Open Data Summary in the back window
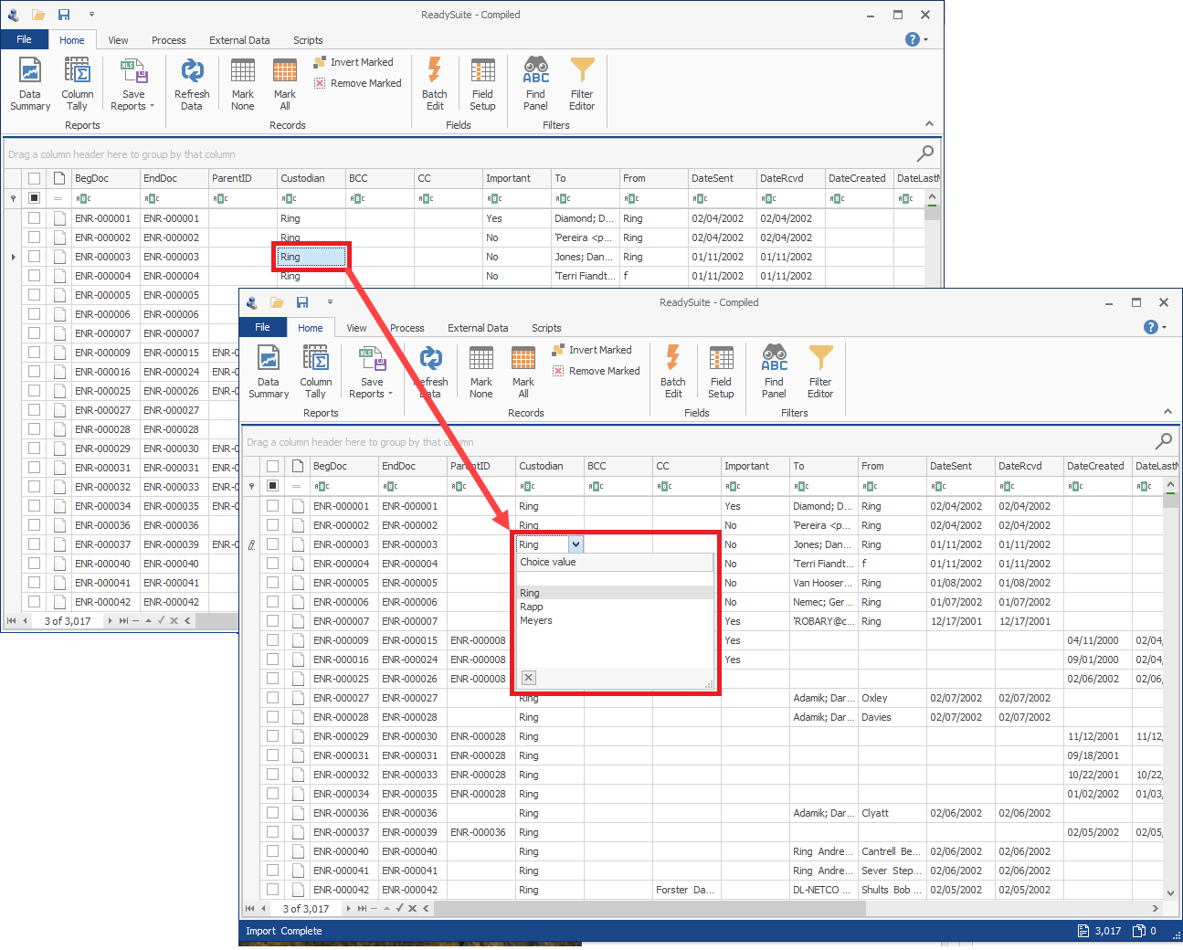Image resolution: width=1183 pixels, height=950 pixels. coord(30,84)
